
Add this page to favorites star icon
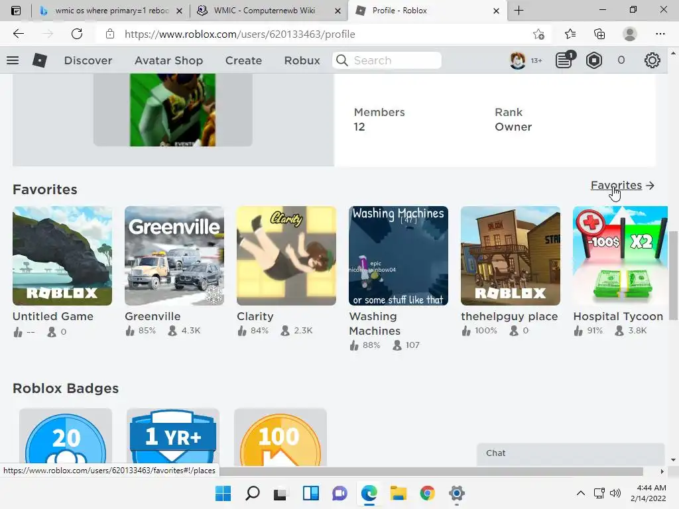pyautogui.click(x=538, y=34)
